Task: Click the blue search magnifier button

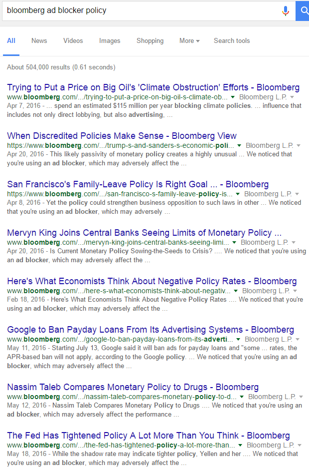Action: coord(303,11)
